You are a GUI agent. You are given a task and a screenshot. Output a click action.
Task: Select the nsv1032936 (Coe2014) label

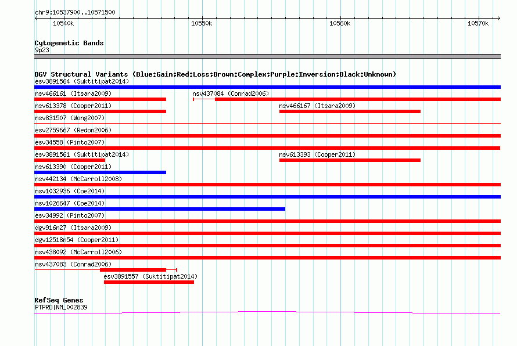click(70, 191)
